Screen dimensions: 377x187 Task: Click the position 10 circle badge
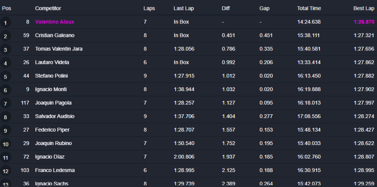(x=5, y=144)
